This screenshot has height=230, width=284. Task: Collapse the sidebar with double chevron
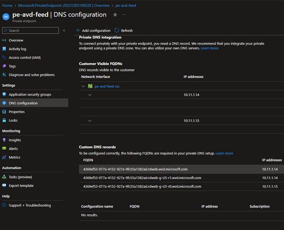(64, 31)
